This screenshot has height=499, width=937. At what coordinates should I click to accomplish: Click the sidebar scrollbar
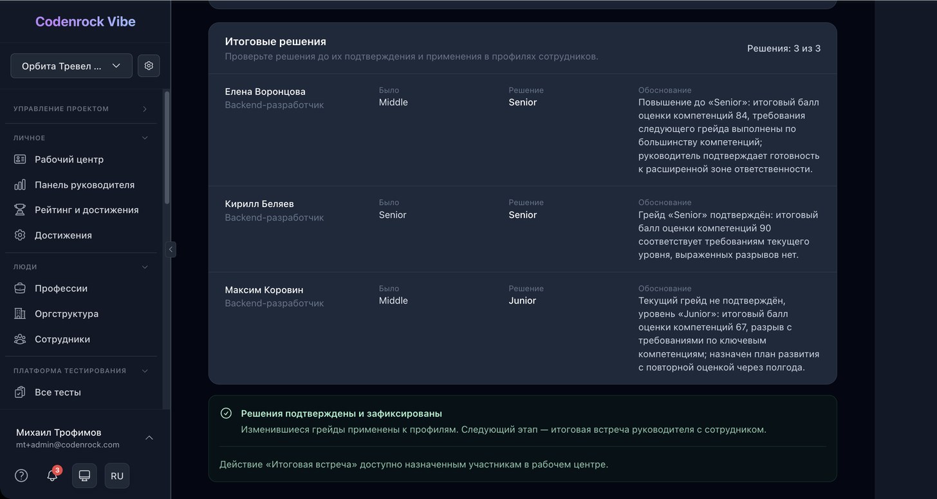pyautogui.click(x=167, y=148)
